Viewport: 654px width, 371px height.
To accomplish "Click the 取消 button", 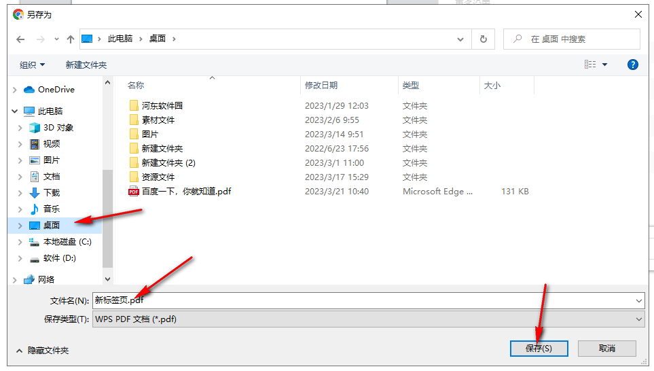I will (x=607, y=349).
